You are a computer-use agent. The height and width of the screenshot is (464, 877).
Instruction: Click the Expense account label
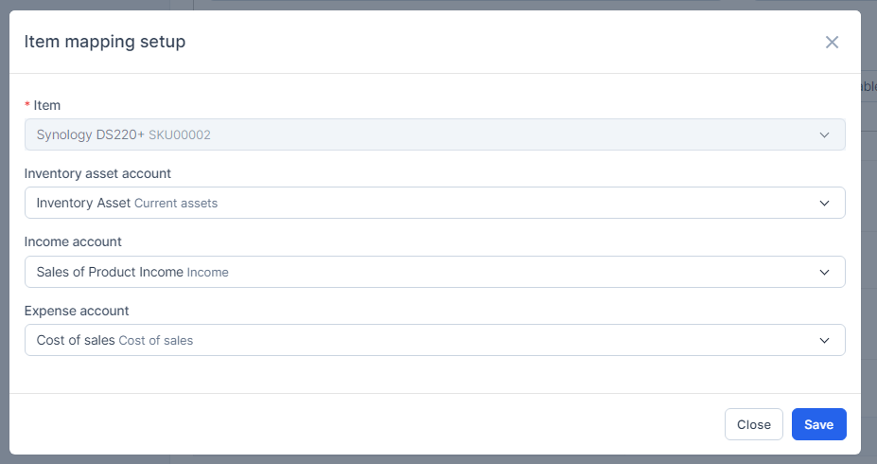[77, 311]
